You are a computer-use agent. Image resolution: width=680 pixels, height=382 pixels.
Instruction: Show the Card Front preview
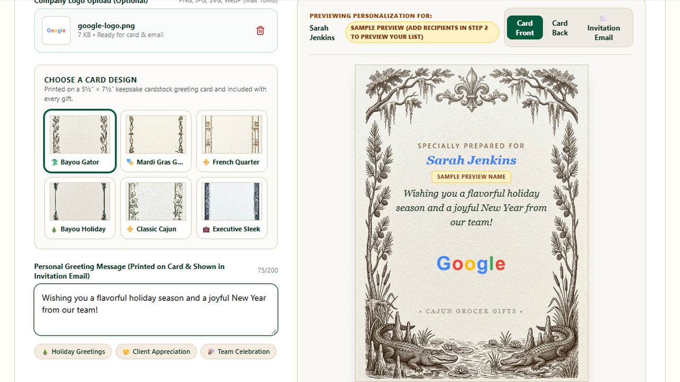(x=525, y=28)
